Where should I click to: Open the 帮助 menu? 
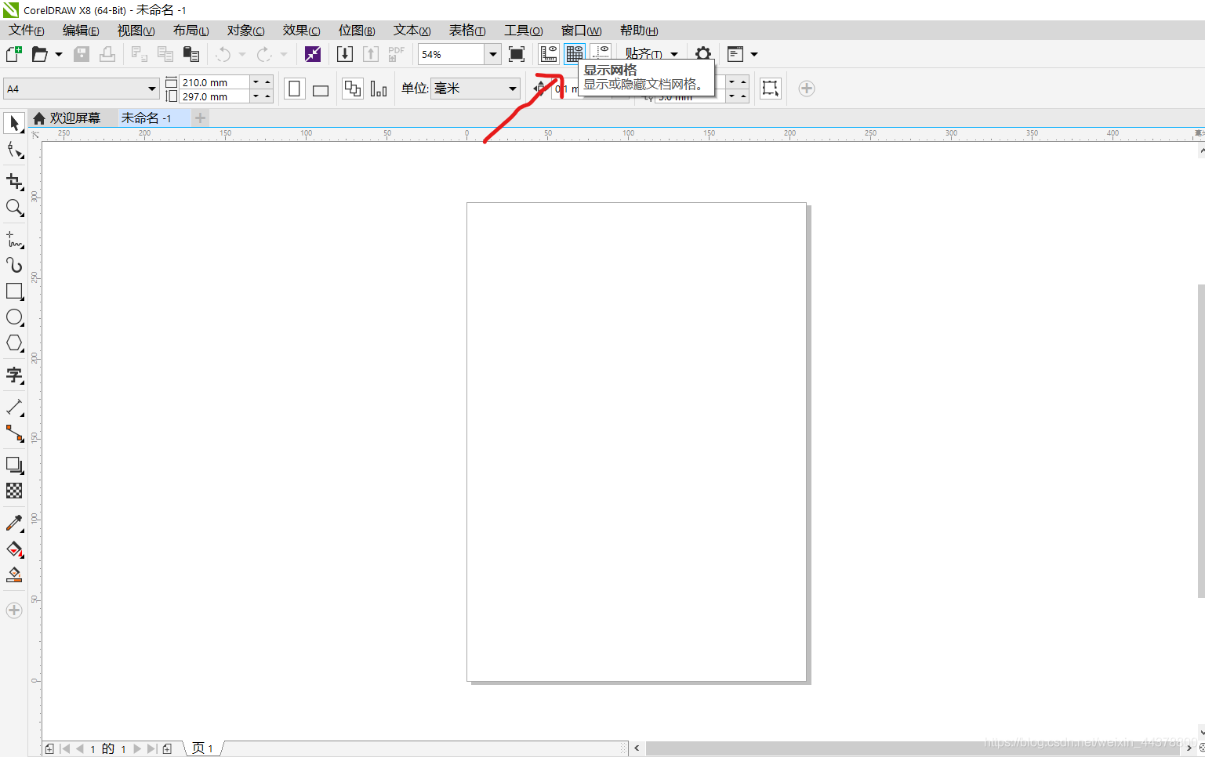point(639,31)
